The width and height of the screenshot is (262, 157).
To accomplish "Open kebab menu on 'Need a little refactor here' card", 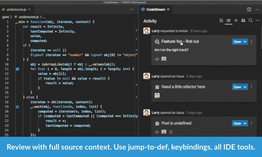I will point(251,87).
